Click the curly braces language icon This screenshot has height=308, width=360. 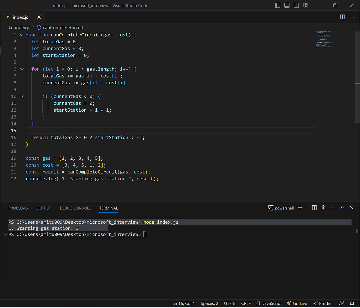click(258, 303)
